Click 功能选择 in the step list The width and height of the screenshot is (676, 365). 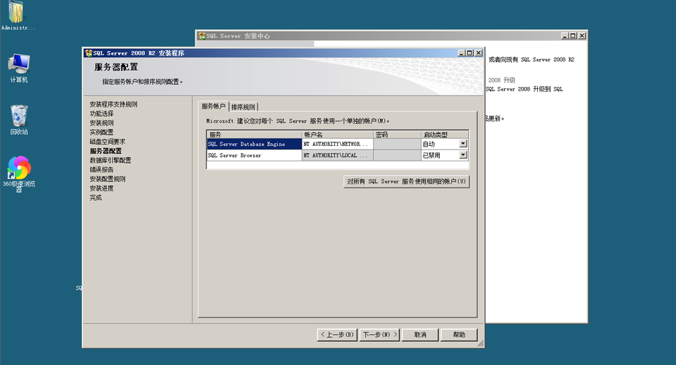[x=102, y=114]
